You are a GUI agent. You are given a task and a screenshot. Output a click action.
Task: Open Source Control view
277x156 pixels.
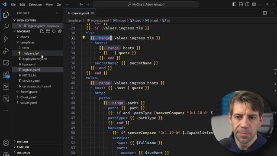click(6, 39)
